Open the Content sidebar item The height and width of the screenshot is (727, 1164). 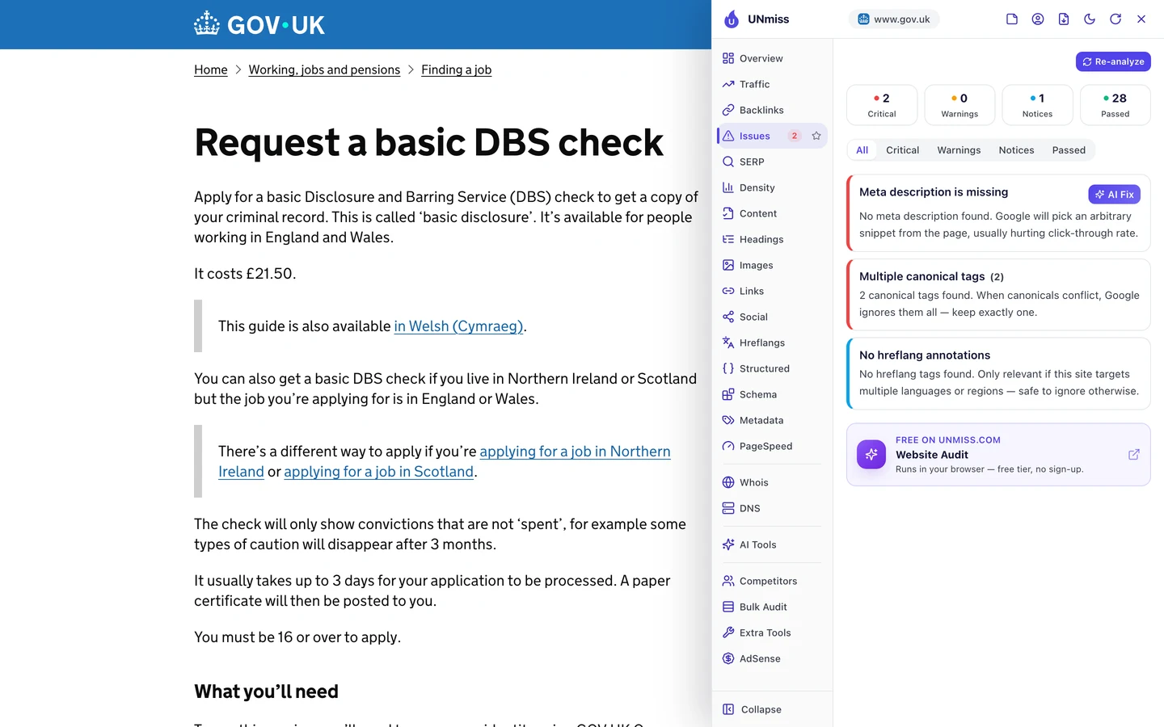[772, 213]
